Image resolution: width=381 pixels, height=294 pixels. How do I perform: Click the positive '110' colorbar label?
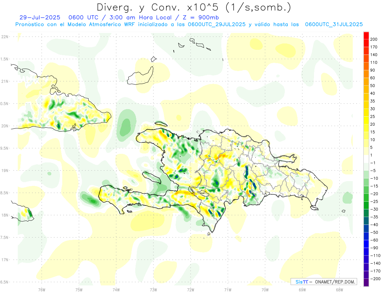[x=374, y=62]
